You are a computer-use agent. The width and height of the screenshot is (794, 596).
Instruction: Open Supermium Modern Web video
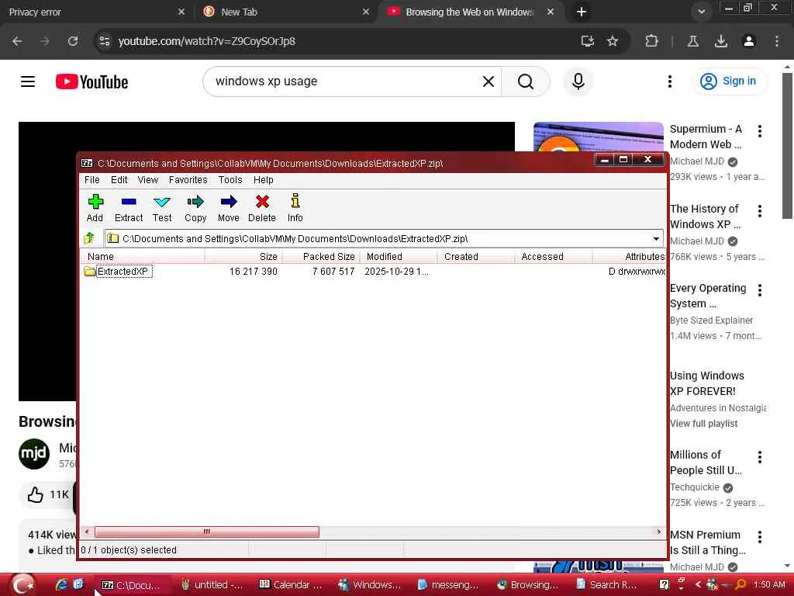(706, 137)
